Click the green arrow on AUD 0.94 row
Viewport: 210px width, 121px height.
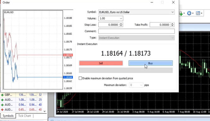click(x=2, y=105)
